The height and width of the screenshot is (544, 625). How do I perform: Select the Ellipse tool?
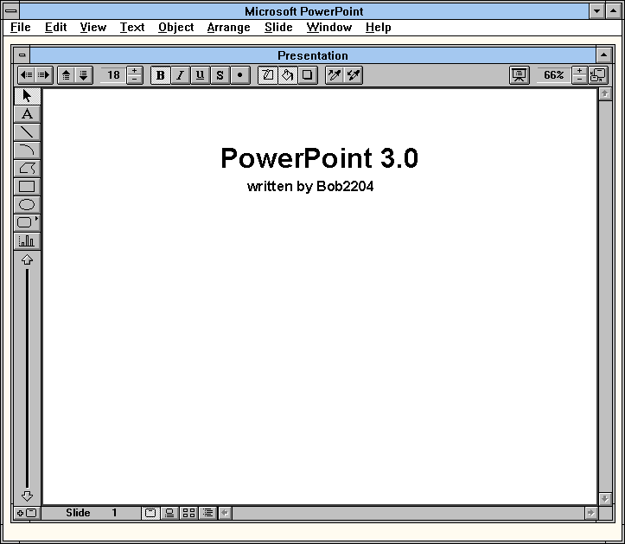tap(27, 205)
